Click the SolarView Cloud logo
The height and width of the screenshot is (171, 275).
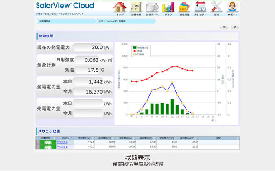pyautogui.click(x=65, y=5)
